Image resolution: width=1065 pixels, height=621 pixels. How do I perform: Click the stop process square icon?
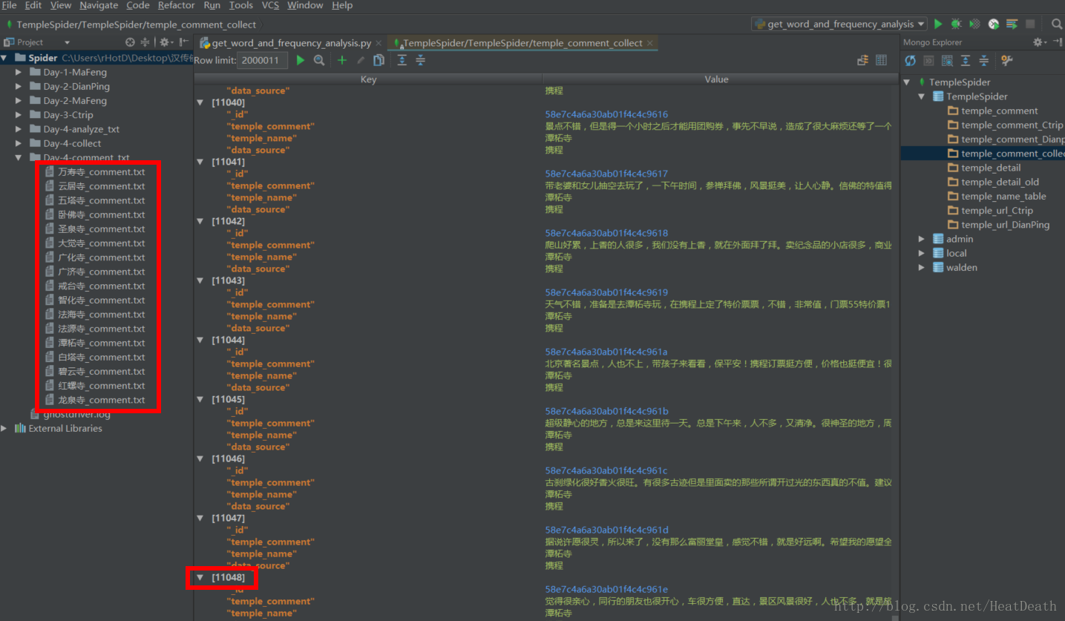coord(1030,24)
